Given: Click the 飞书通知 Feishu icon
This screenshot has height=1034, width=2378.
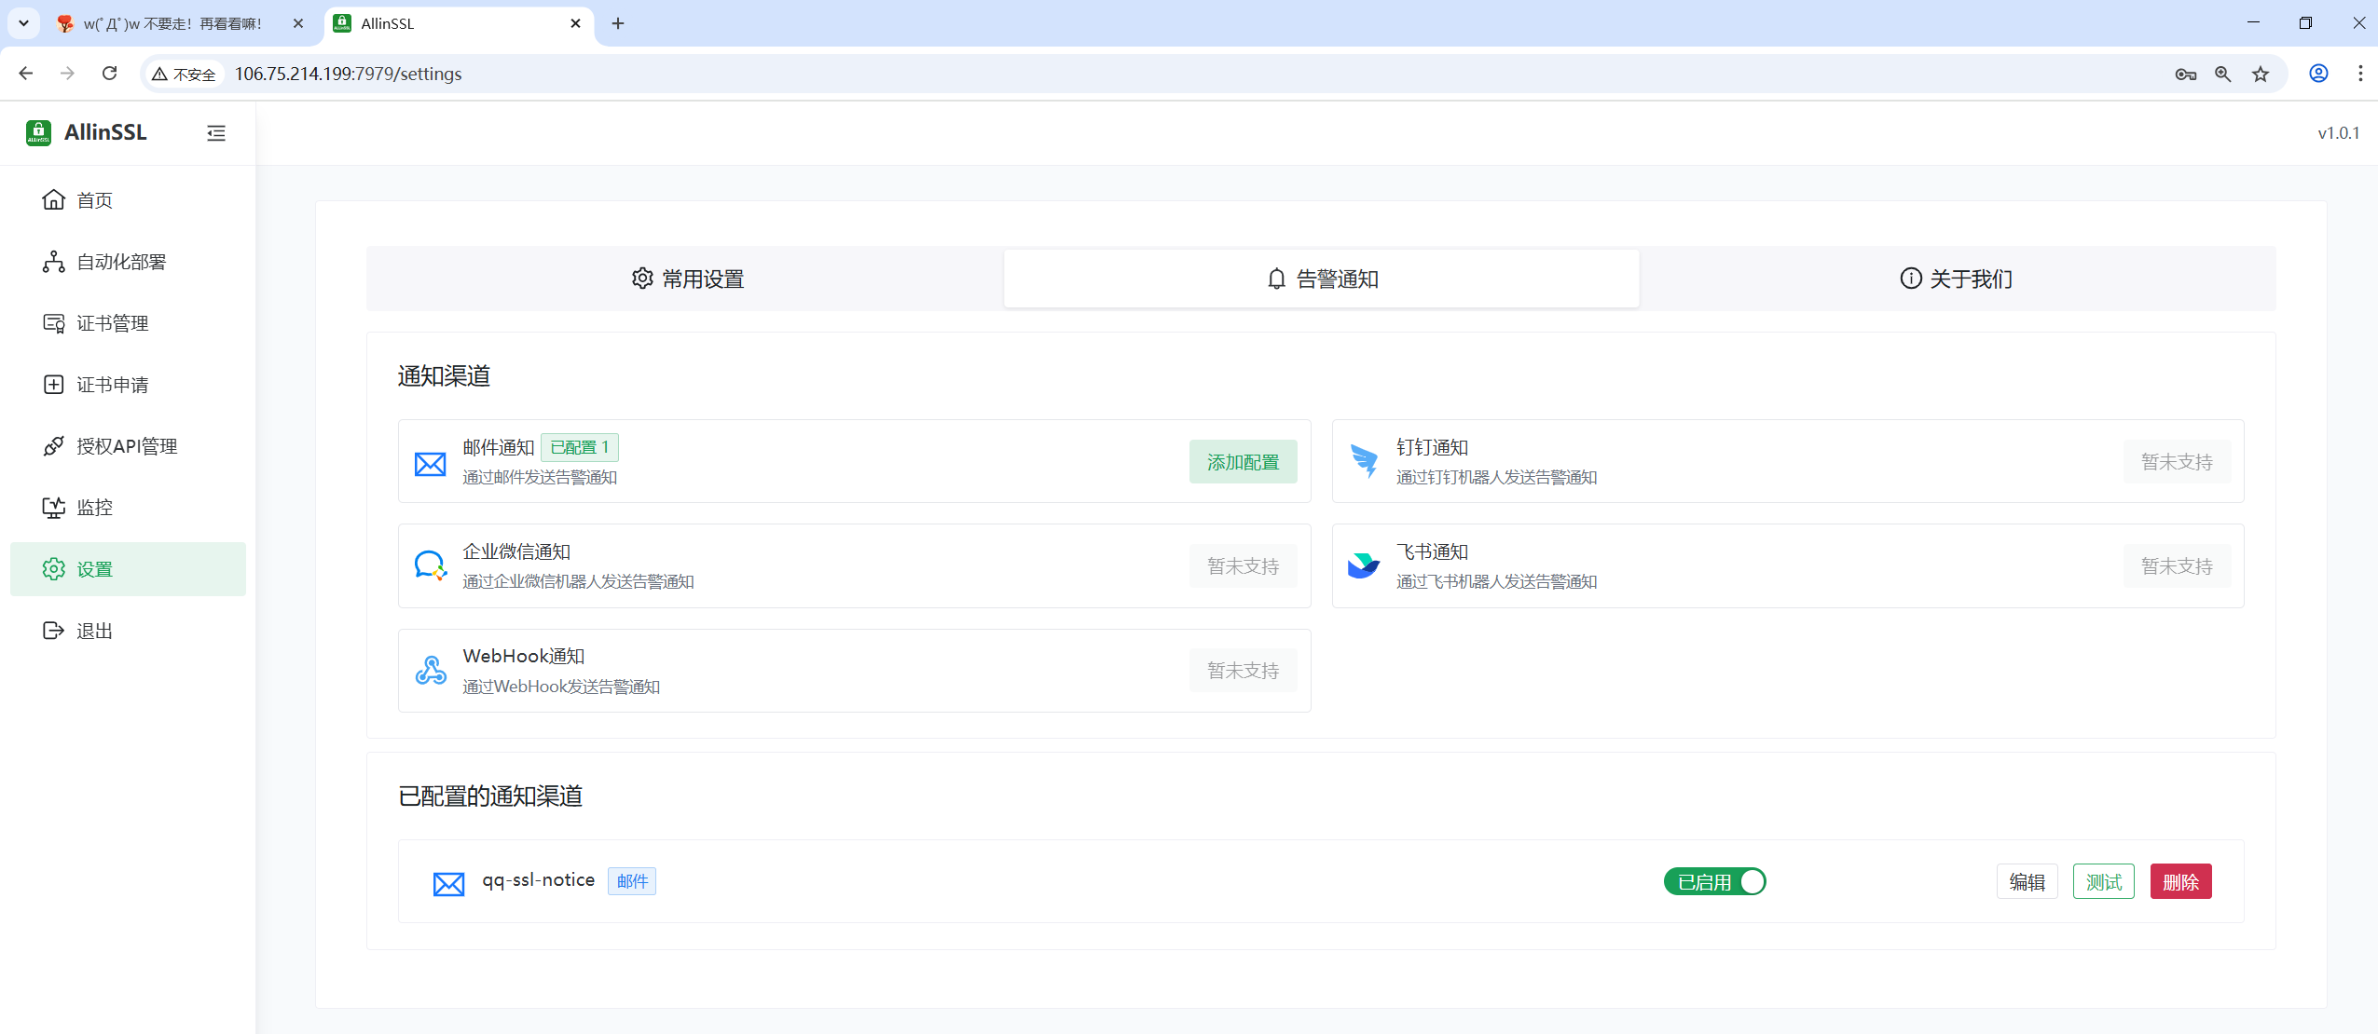Looking at the screenshot, I should [x=1364, y=566].
